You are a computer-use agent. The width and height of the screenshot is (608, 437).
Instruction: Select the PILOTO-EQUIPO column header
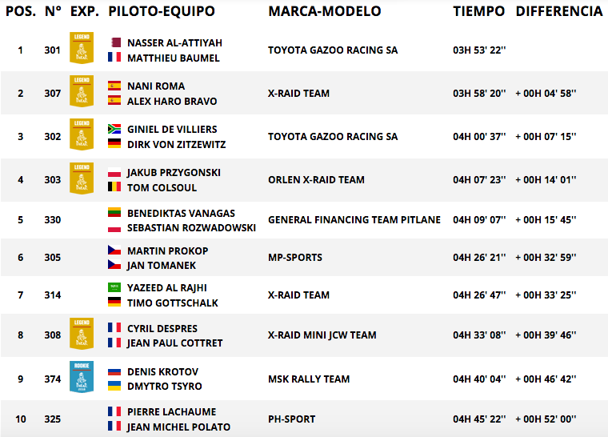(x=162, y=11)
